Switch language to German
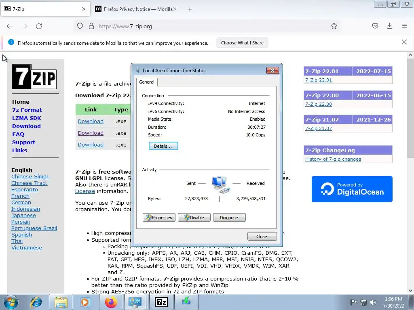 pyautogui.click(x=21, y=203)
